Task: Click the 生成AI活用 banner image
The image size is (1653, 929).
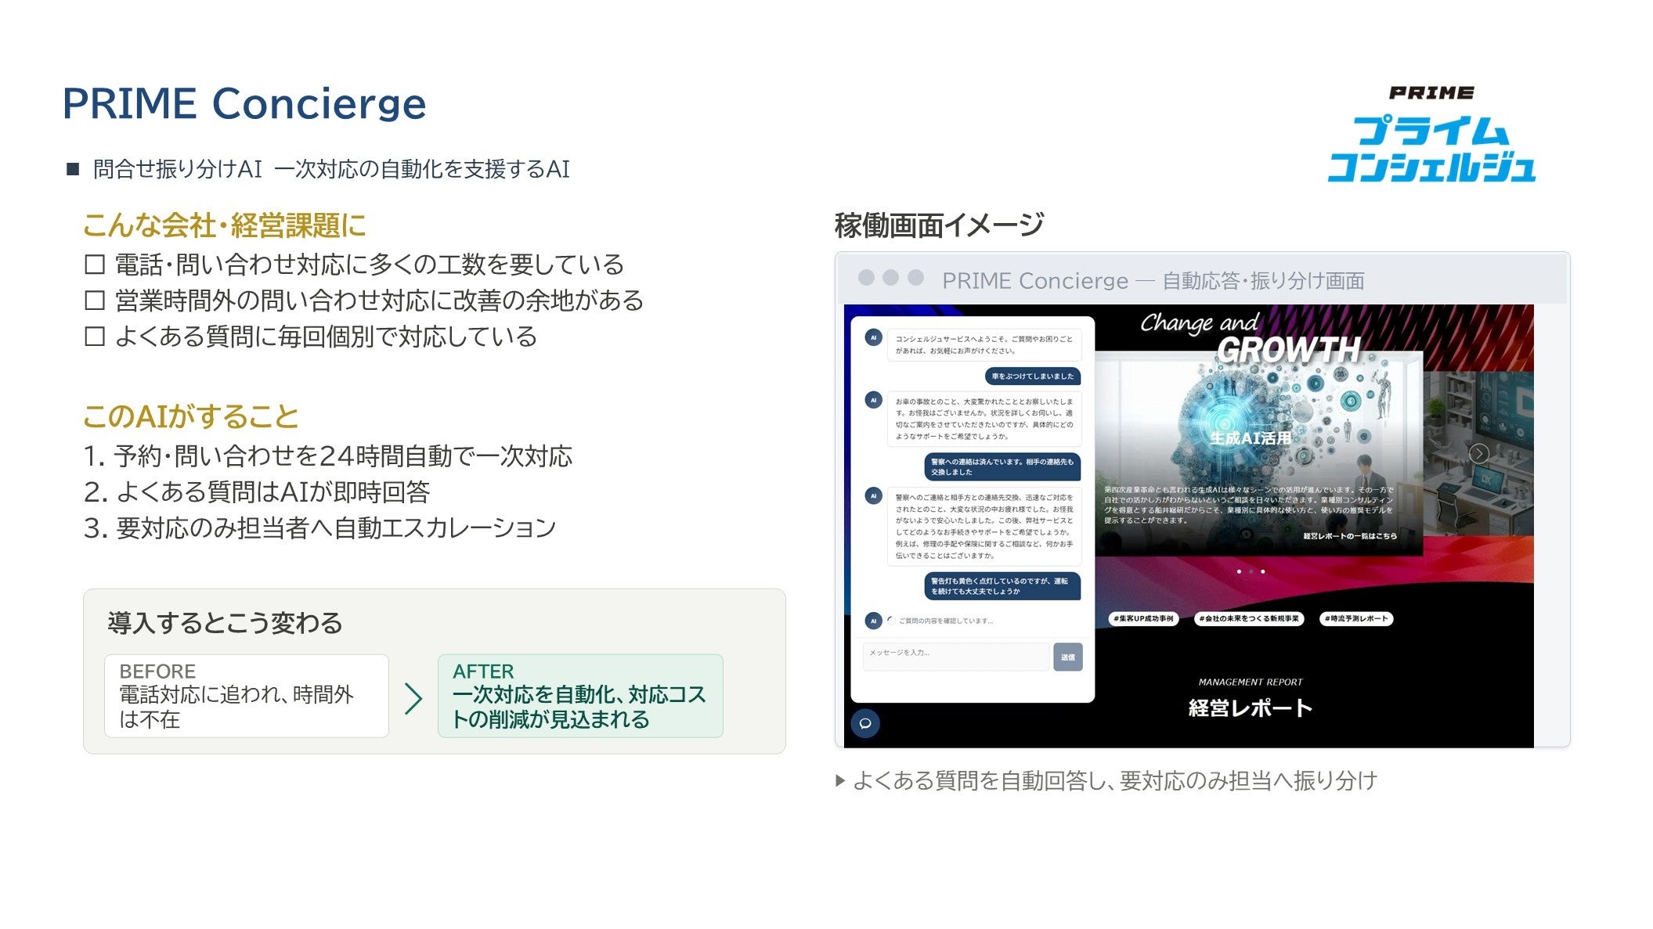Action: (x=1258, y=454)
